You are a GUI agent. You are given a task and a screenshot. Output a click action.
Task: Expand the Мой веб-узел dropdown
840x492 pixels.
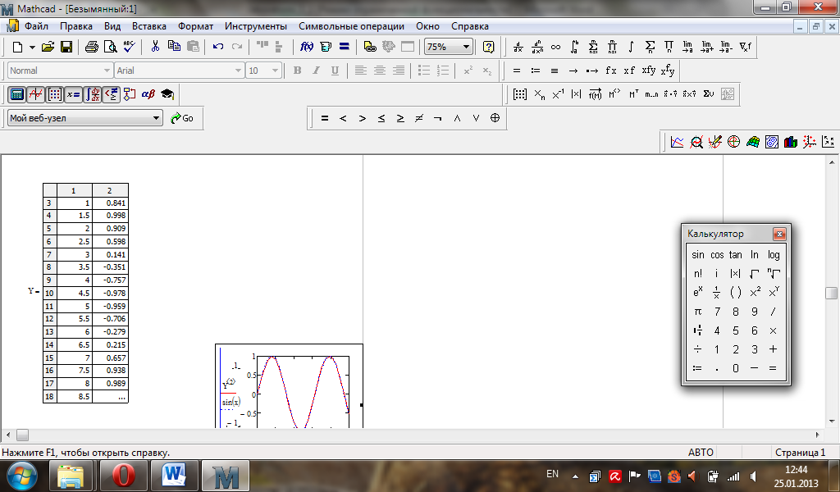point(156,118)
